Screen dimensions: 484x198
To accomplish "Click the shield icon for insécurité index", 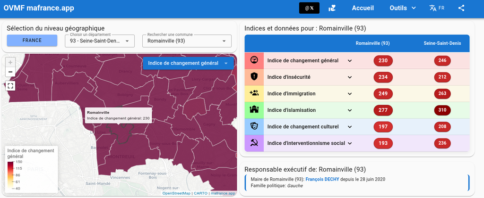I will pyautogui.click(x=254, y=77).
